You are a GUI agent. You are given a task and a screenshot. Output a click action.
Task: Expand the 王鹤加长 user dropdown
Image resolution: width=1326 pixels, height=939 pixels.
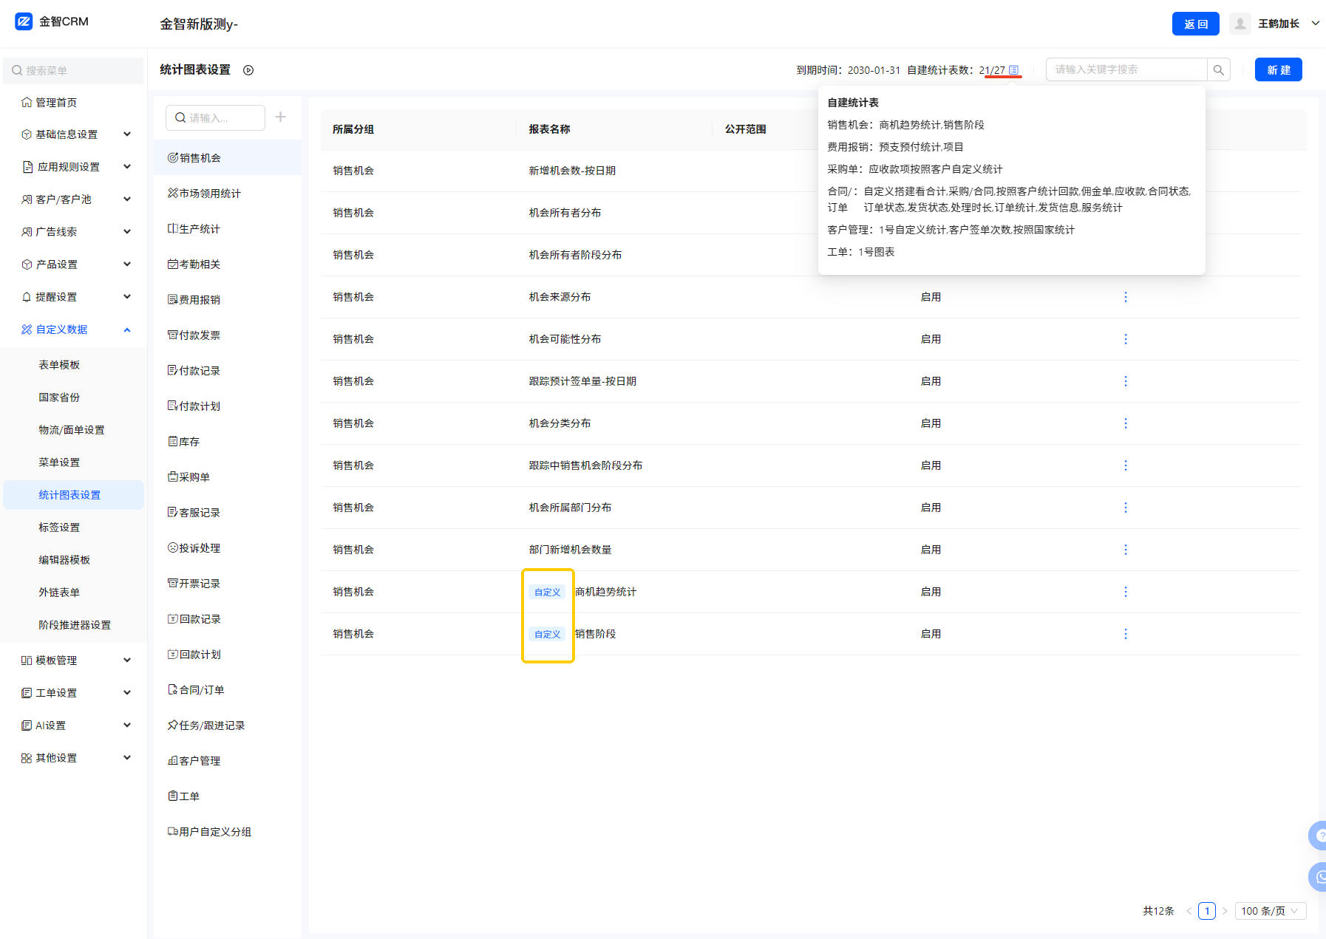pos(1315,24)
